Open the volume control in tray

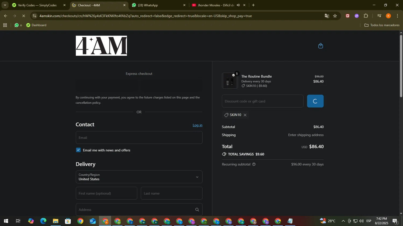pyautogui.click(x=361, y=221)
